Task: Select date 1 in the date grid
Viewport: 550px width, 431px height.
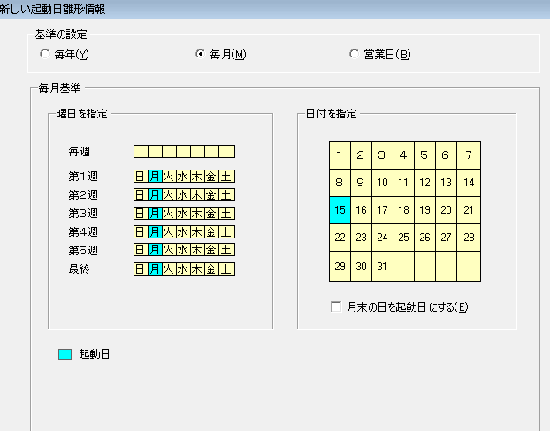Action: point(340,155)
